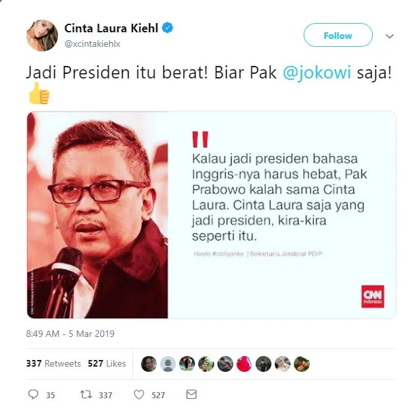Screen dimensions: 417x420
Task: Click the retweet arrows icon
Action: tap(86, 394)
